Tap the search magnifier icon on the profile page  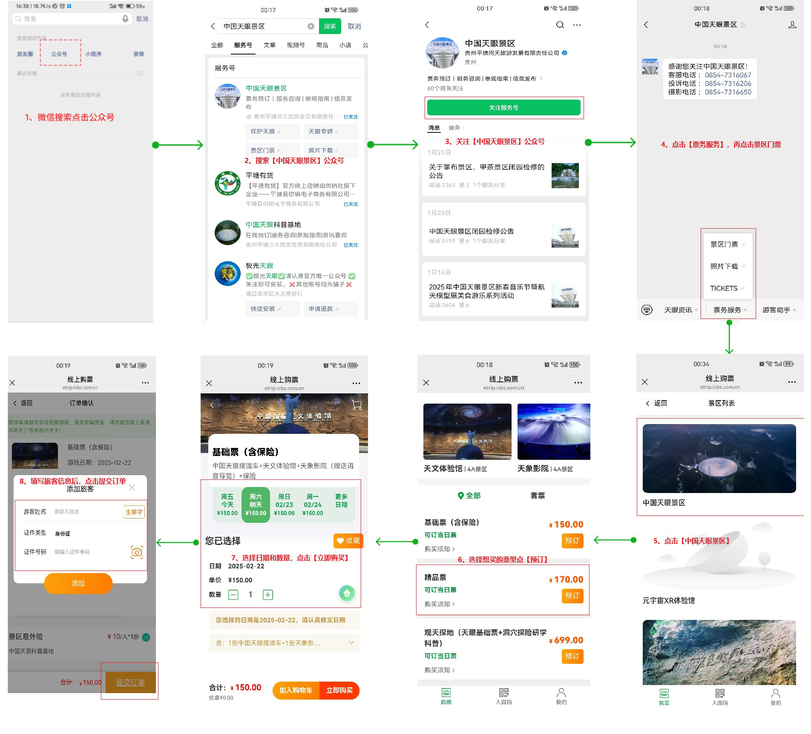coord(560,25)
